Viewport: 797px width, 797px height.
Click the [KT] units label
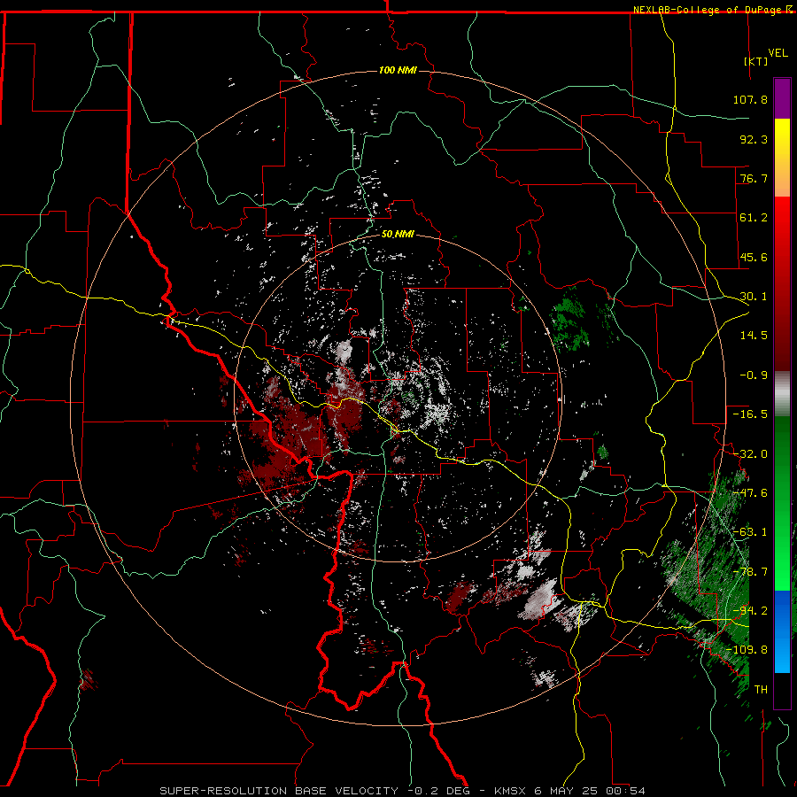point(756,61)
